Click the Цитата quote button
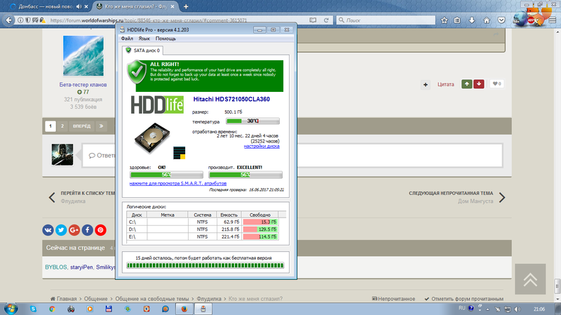This screenshot has width=561, height=315. click(x=446, y=84)
